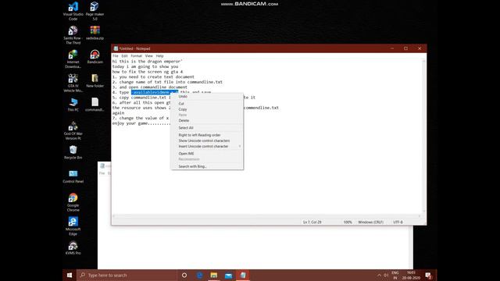Click the volume icon in system tray
The width and height of the screenshot is (500, 281).
coord(386,275)
